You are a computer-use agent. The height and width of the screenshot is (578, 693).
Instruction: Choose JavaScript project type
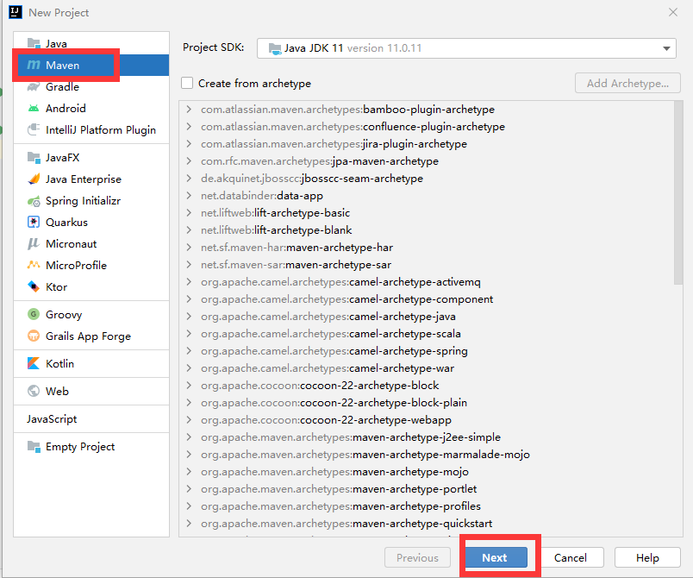coord(91,418)
